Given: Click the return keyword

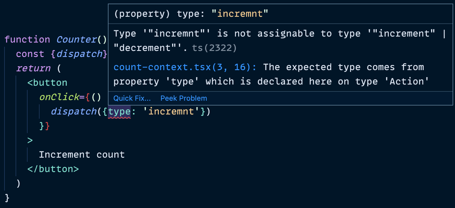Looking at the screenshot, I should click(33, 68).
